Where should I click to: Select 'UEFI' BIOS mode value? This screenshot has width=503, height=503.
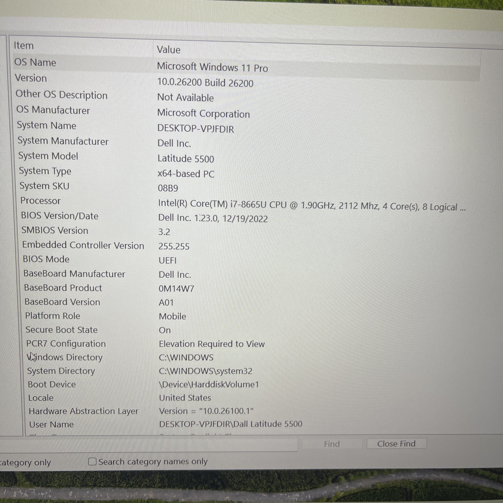coord(168,260)
